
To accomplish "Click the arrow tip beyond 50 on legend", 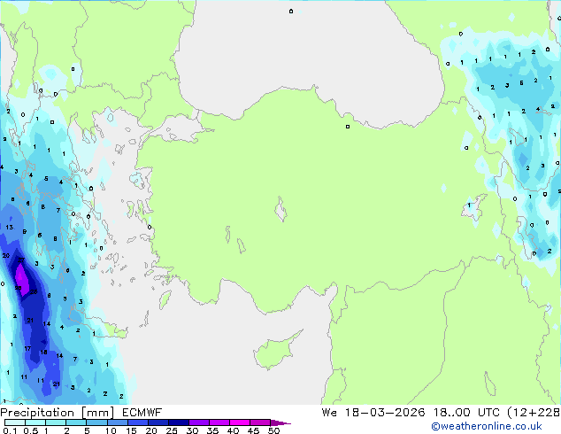I will click(280, 422).
